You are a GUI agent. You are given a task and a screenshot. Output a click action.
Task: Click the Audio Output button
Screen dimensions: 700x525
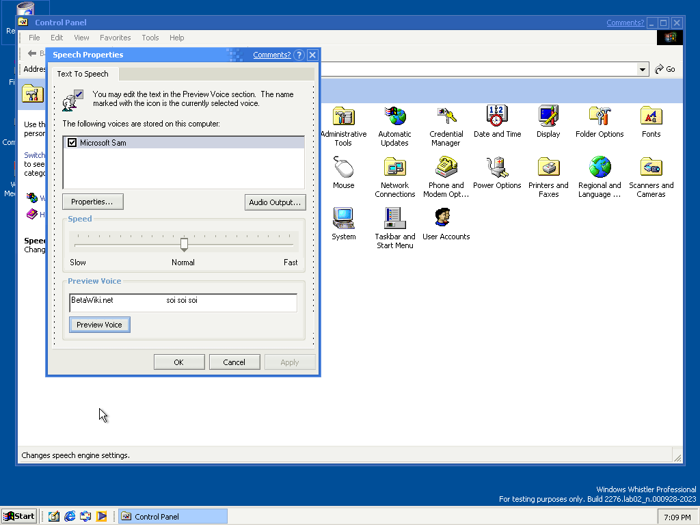coord(275,202)
